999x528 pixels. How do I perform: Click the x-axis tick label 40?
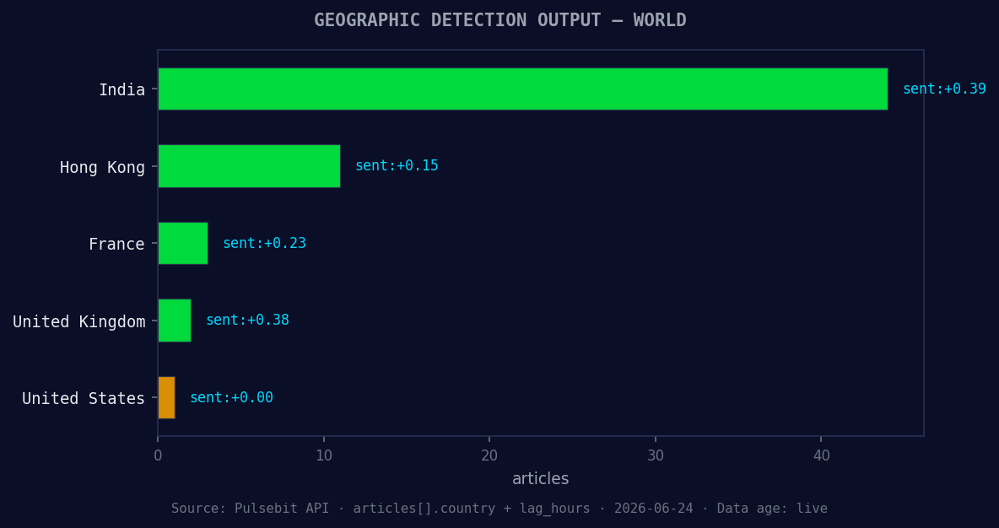point(821,456)
